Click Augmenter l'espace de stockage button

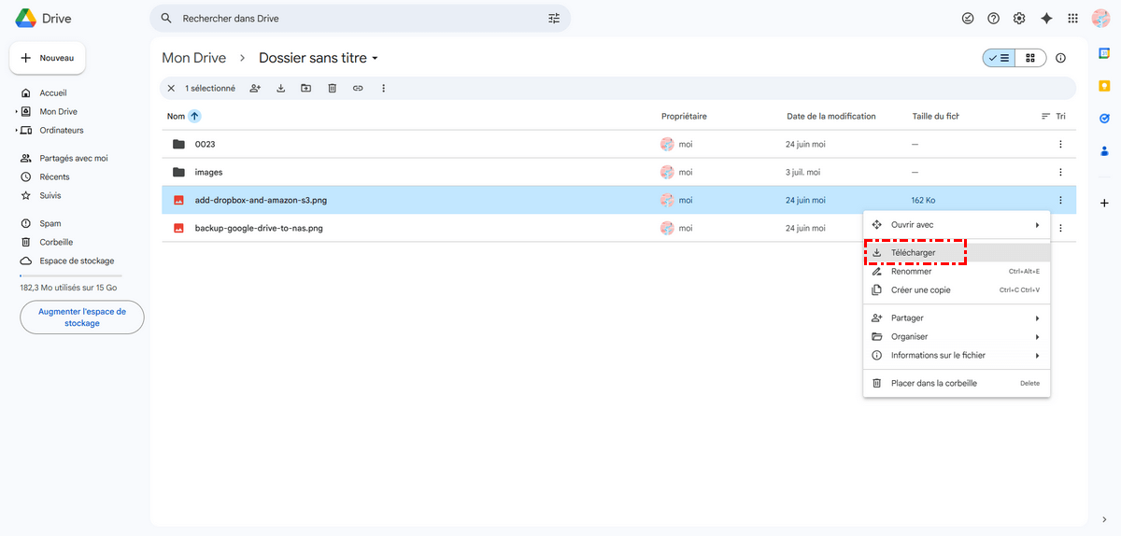pos(82,317)
